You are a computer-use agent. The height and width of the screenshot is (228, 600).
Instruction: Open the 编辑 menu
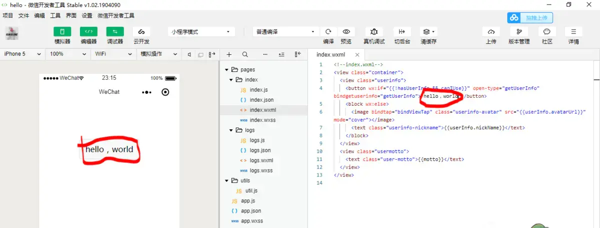coord(39,15)
